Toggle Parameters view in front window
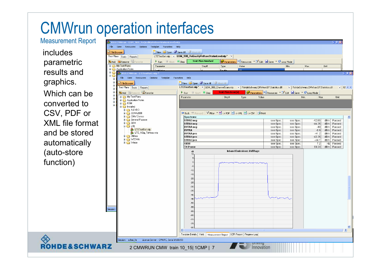This screenshot has width=381, height=270. click(254, 93)
